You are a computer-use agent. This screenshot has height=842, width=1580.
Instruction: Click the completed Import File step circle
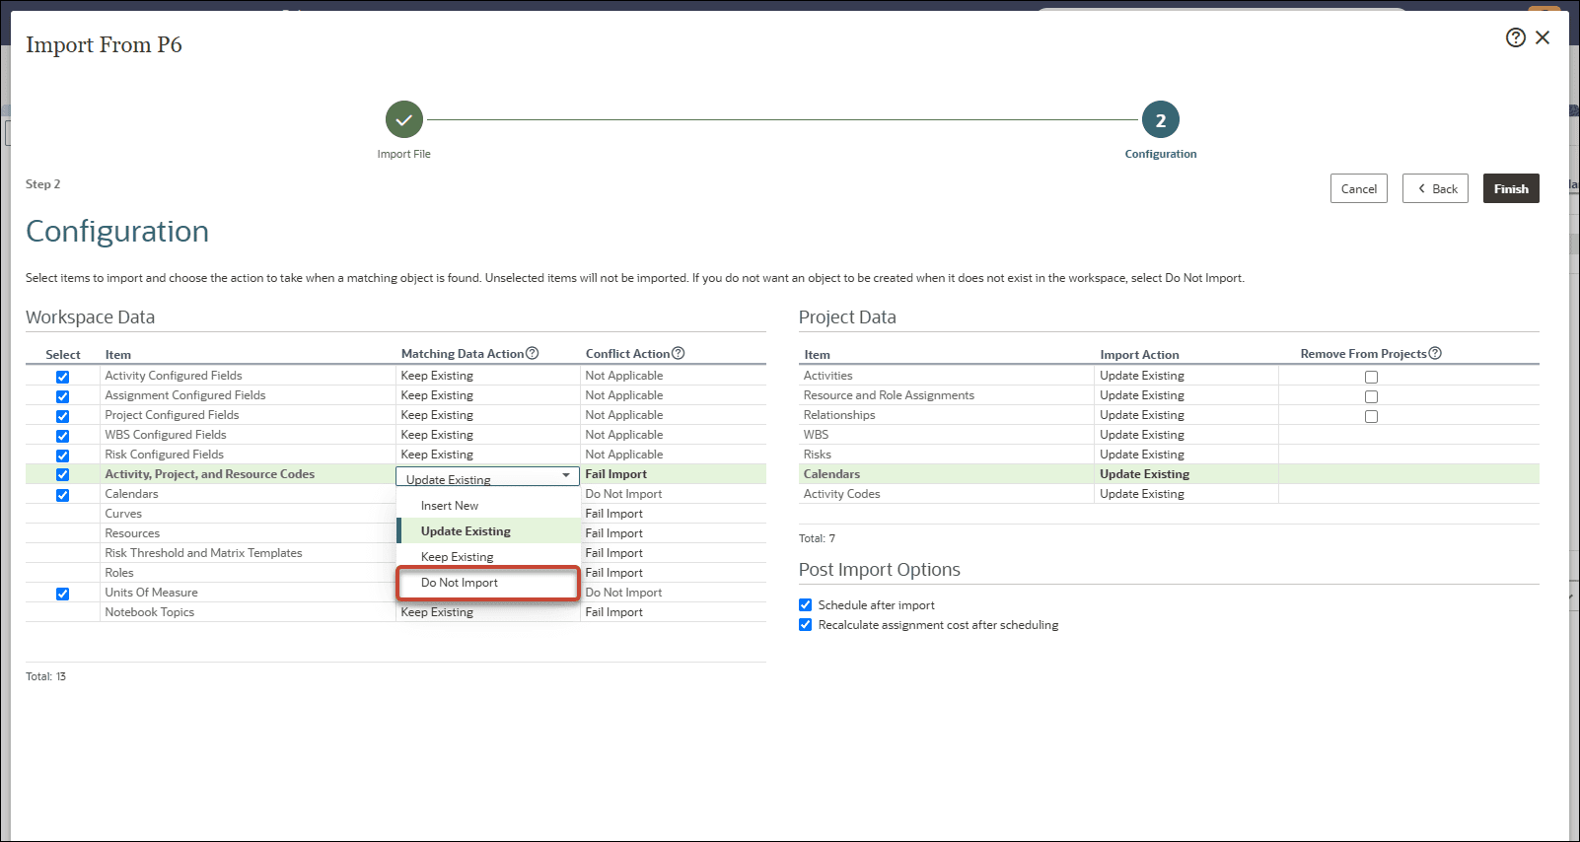point(404,119)
